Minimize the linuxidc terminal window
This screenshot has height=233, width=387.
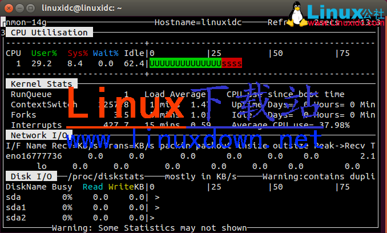click(19, 9)
